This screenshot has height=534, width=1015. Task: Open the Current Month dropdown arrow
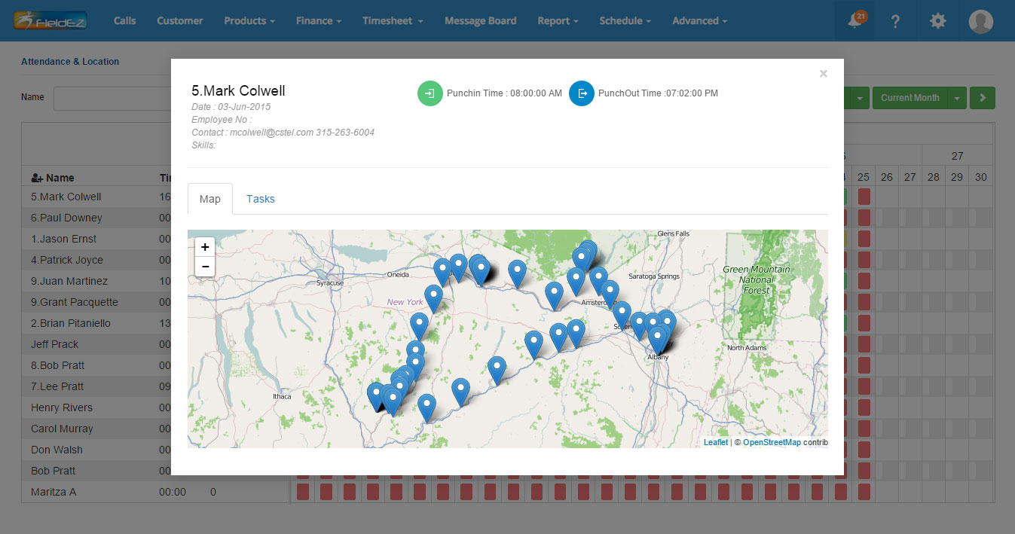tap(956, 98)
